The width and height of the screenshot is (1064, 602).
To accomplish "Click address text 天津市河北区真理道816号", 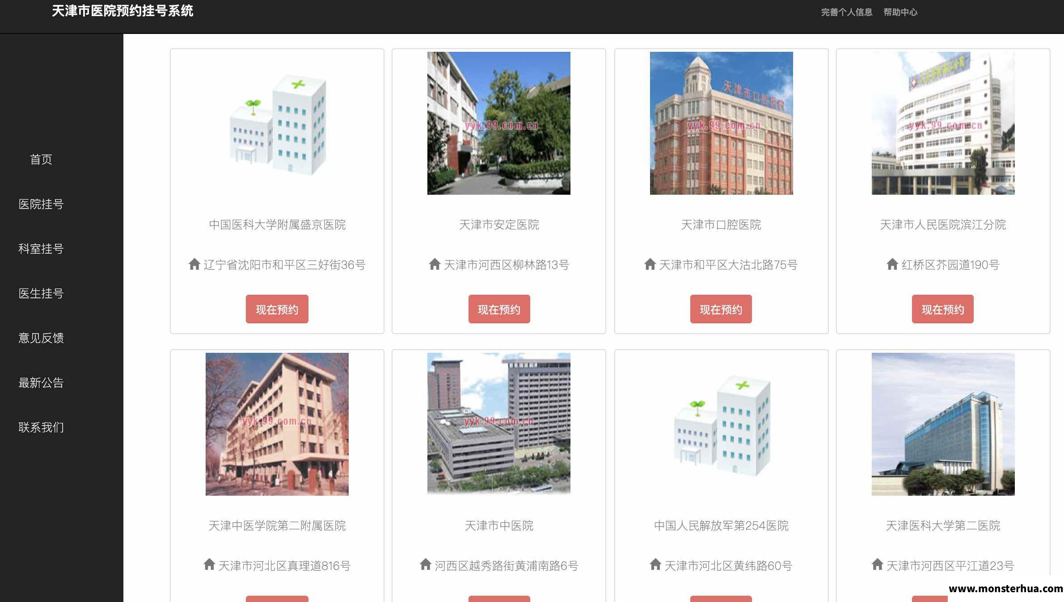I will click(284, 566).
